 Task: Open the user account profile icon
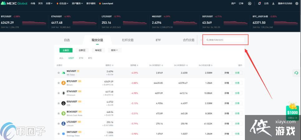pos(250,3)
